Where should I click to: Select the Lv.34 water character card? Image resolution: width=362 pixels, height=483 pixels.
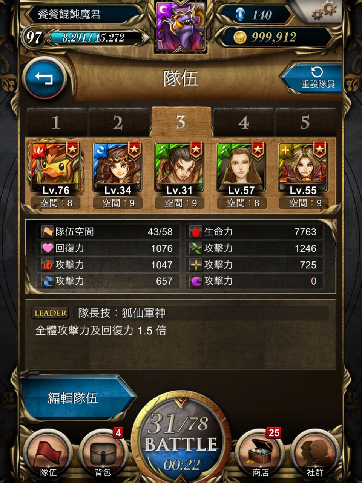[x=118, y=168]
